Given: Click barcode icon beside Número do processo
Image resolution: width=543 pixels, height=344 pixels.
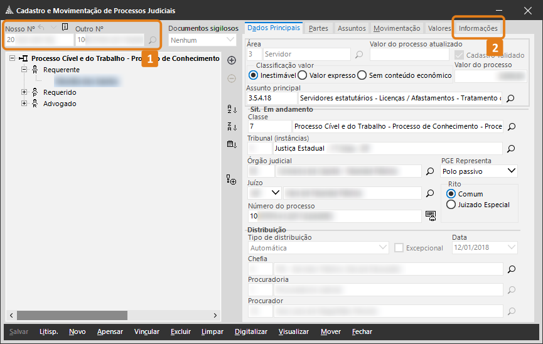Looking at the screenshot, I should [x=430, y=215].
